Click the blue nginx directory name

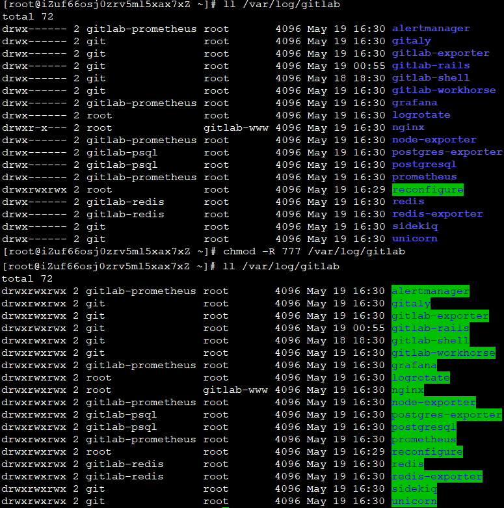(x=408, y=127)
